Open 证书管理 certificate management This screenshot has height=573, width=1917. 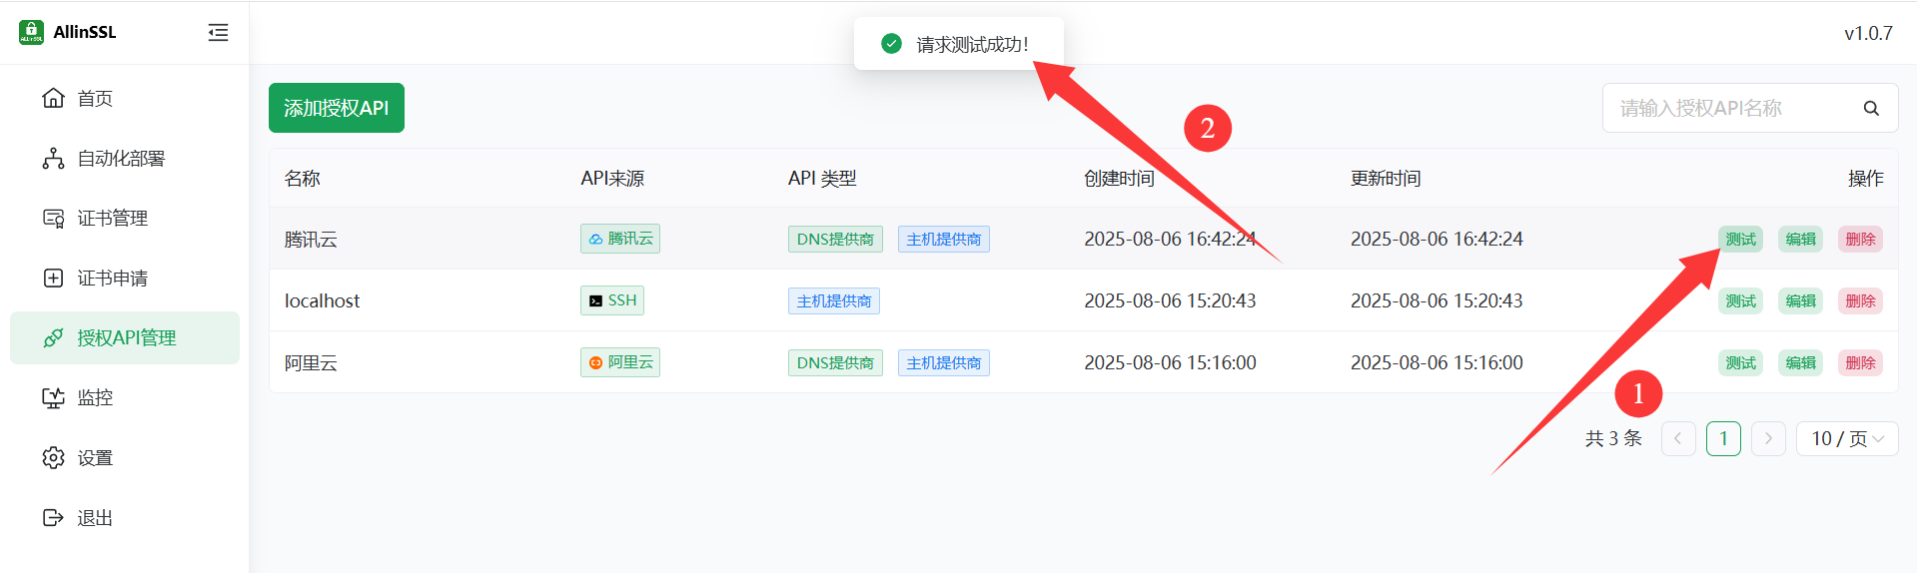point(112,218)
